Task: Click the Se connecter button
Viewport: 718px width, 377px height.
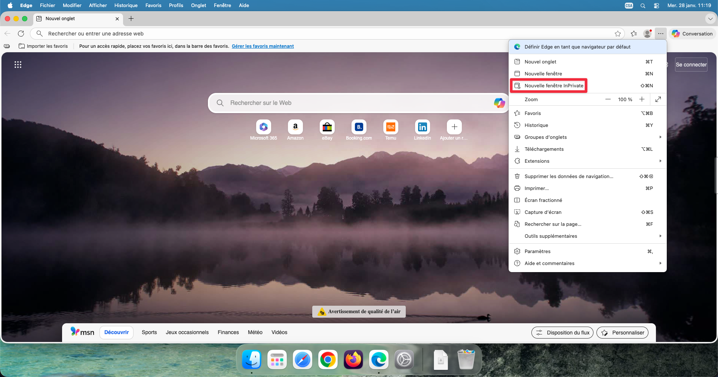Action: pyautogui.click(x=691, y=65)
